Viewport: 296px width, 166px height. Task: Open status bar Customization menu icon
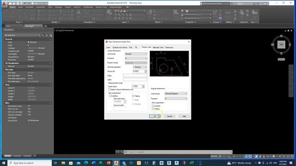pyautogui.click(x=292, y=156)
